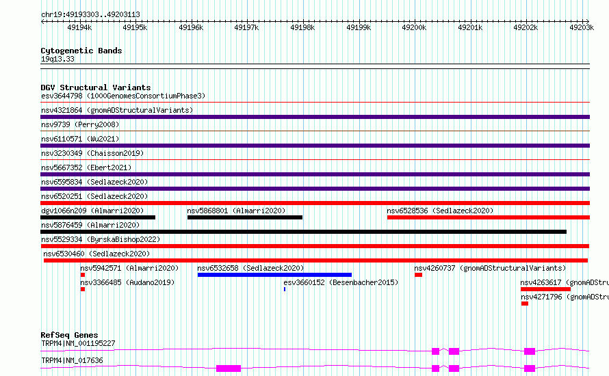This screenshot has width=609, height=376.
Task: Click the red bar under nsv6528536
Action: 488,217
